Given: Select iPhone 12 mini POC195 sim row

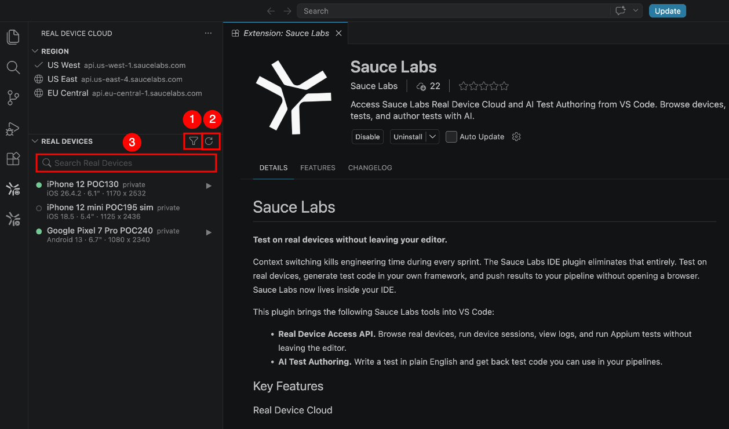Looking at the screenshot, I should [125, 212].
